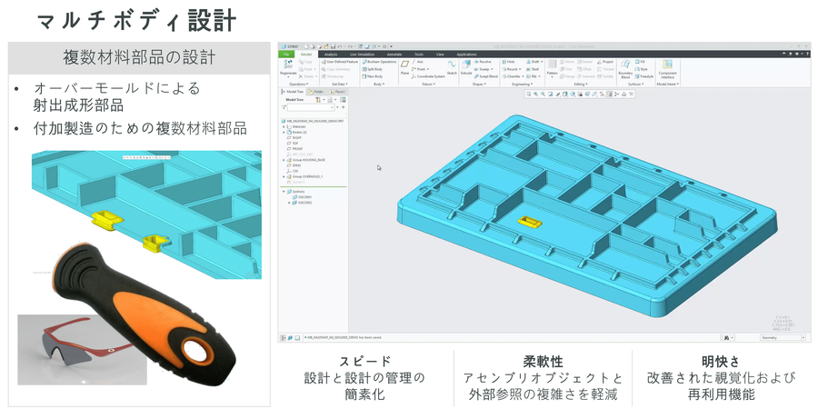The height and width of the screenshot is (409, 818).
Task: Open the File menu tab
Action: [285, 55]
